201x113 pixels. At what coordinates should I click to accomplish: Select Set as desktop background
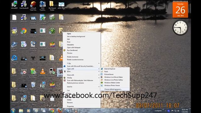(82, 36)
